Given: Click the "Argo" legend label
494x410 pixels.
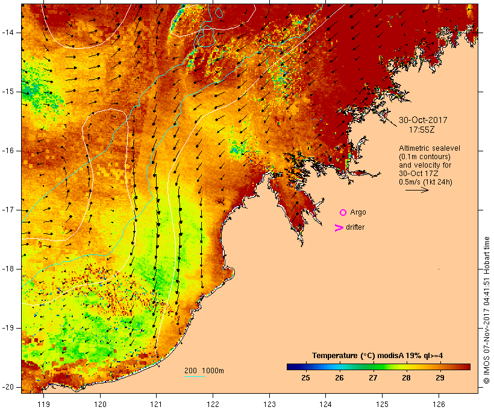Looking at the screenshot, I should pyautogui.click(x=358, y=212).
